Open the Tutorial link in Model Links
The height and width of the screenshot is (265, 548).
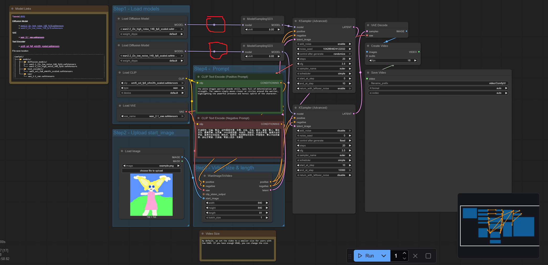pyautogui.click(x=16, y=16)
